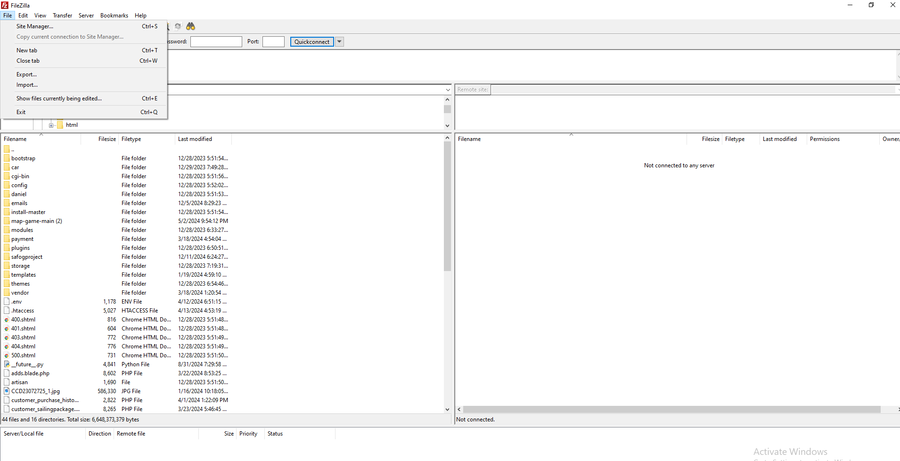Screen dimensions: 900x461
Task: Click the parent directory '..' folder icon
Action: (x=7, y=149)
